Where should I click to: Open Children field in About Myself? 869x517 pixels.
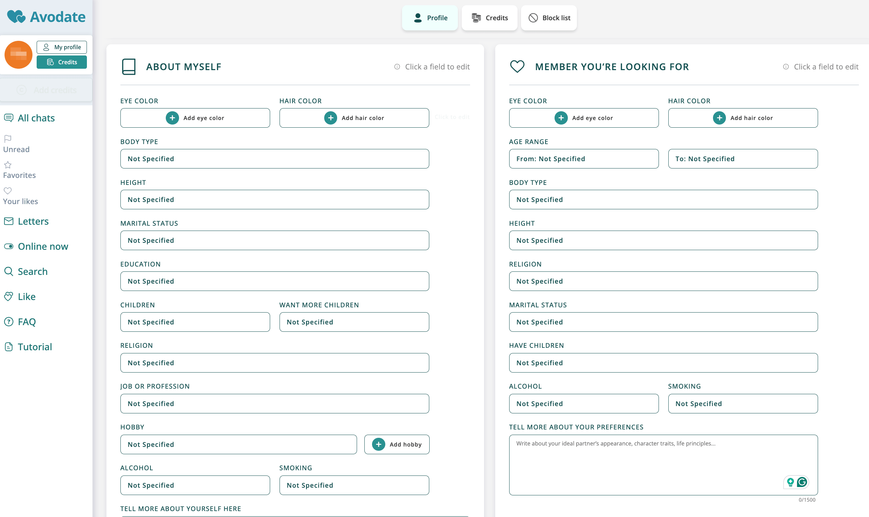195,322
